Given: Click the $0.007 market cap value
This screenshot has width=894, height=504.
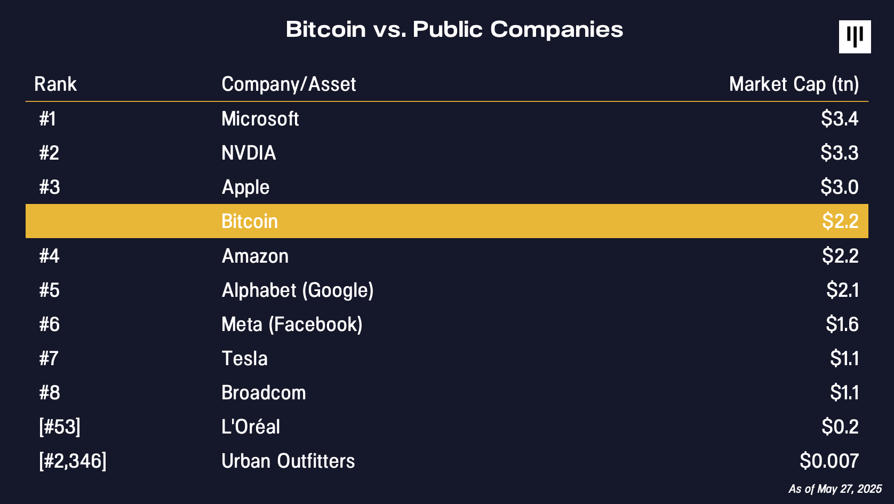Looking at the screenshot, I should pyautogui.click(x=829, y=461).
